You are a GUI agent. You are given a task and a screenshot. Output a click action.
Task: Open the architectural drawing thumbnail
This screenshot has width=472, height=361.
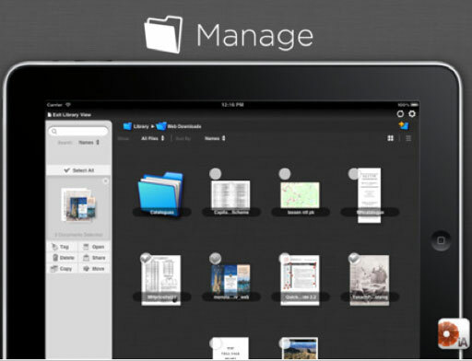coord(161,280)
